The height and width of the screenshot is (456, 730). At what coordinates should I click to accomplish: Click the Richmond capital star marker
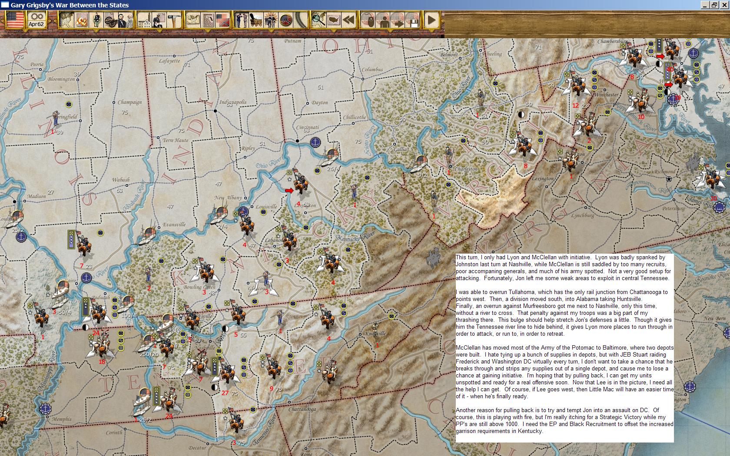pyautogui.click(x=669, y=179)
